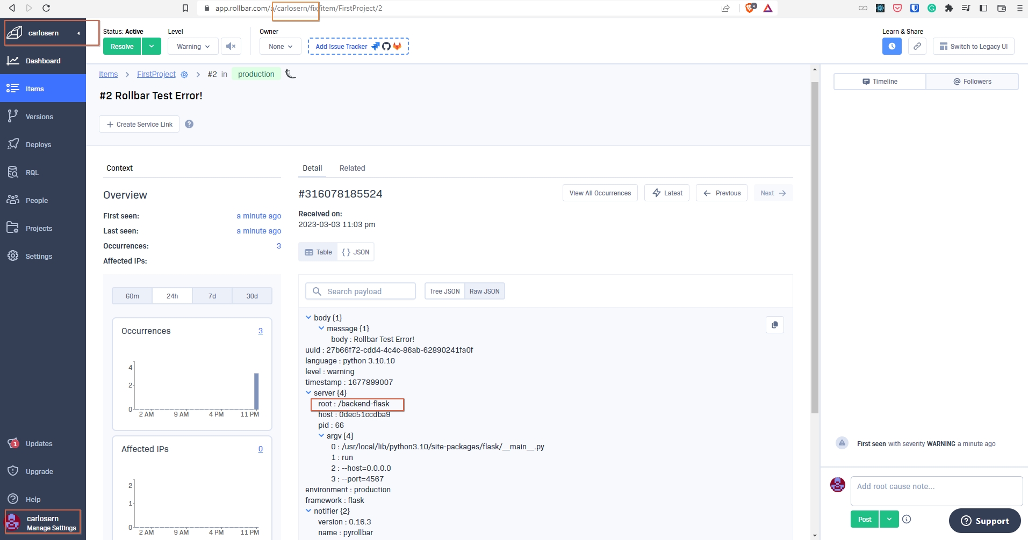Open the Owner dropdown set to None
The image size is (1028, 540).
tap(279, 46)
